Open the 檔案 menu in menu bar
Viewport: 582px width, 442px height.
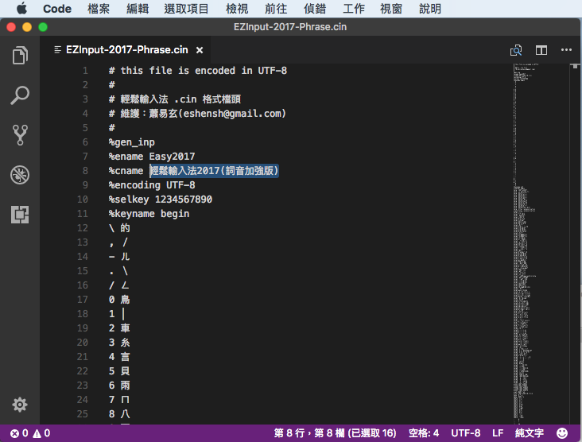pyautogui.click(x=99, y=9)
